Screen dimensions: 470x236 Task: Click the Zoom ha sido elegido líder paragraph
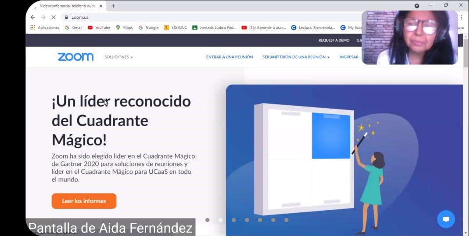[123, 168]
